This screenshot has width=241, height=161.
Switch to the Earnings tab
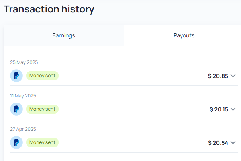pyautogui.click(x=63, y=35)
